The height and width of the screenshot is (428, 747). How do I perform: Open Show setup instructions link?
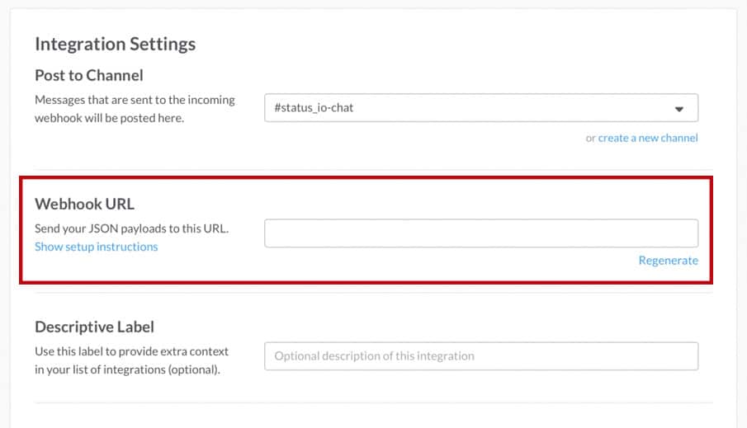point(97,247)
